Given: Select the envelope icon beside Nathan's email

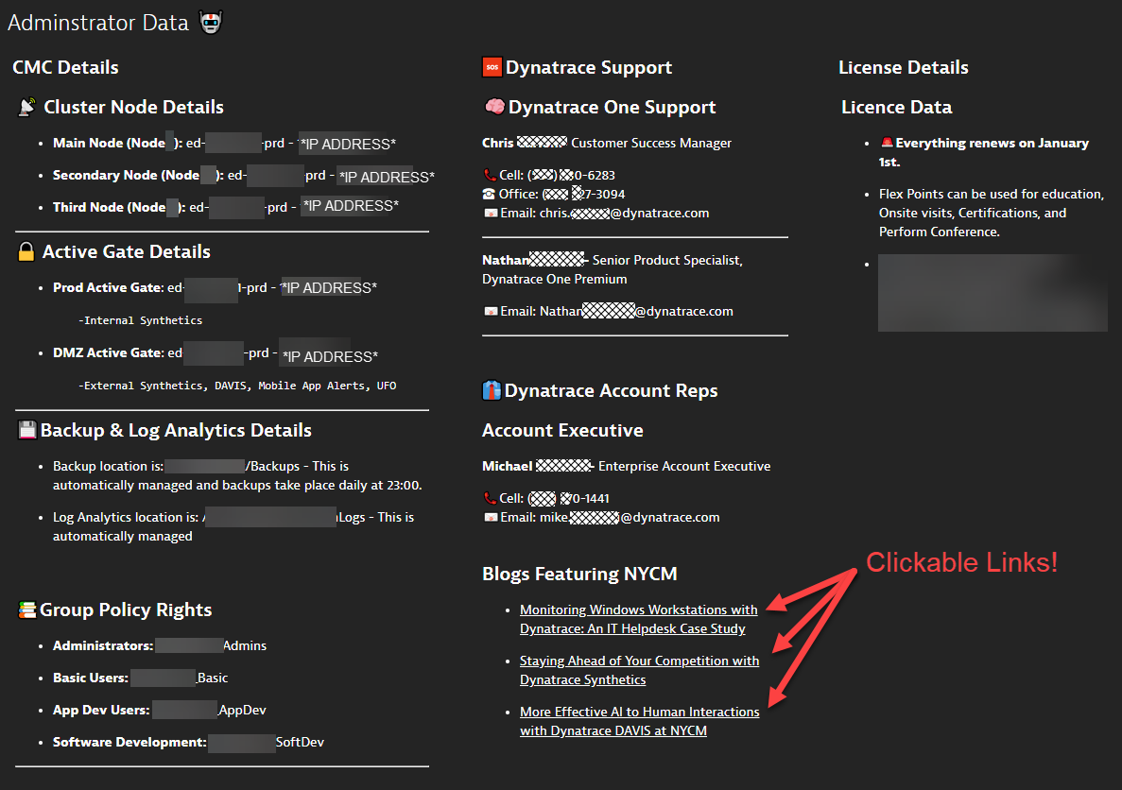Looking at the screenshot, I should [490, 310].
